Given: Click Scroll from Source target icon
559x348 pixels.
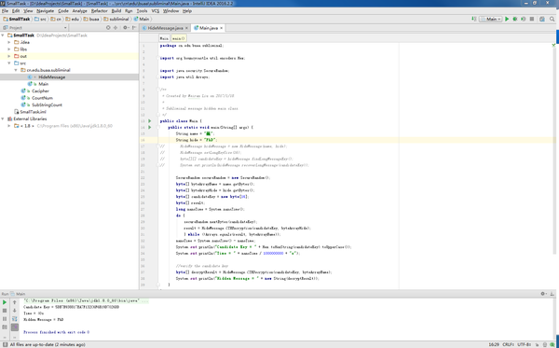Looking at the screenshot, I should click(x=108, y=27).
